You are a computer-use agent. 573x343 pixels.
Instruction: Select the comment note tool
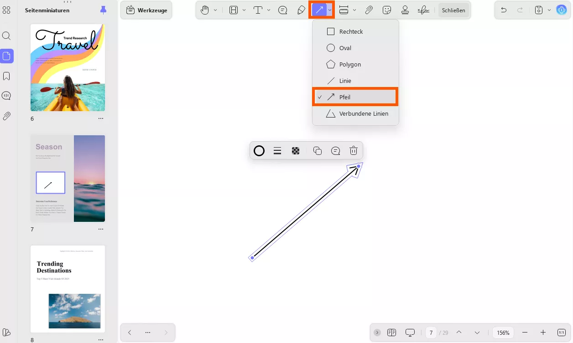[283, 10]
